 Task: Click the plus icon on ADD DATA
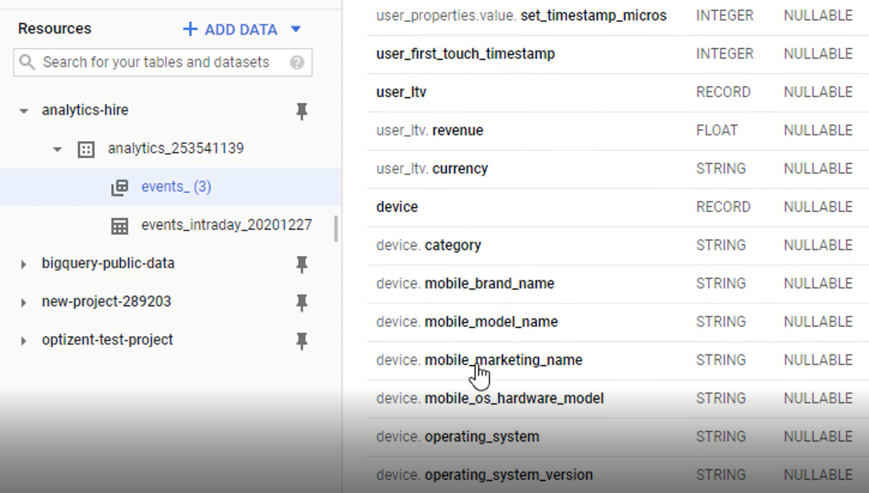[190, 29]
